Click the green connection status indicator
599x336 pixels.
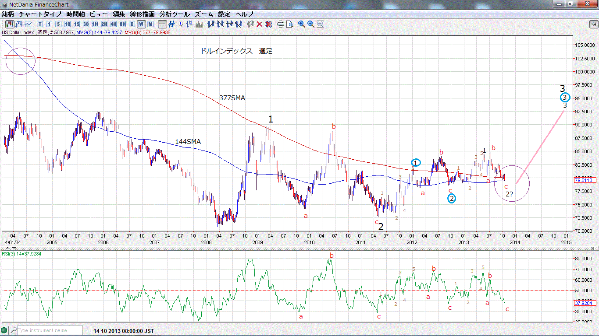(5, 330)
